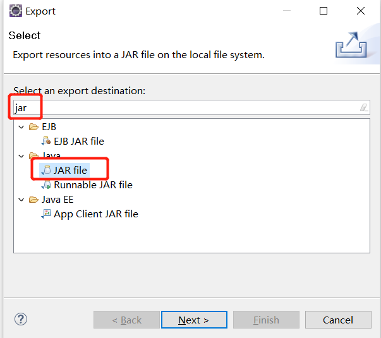381x338 pixels.
Task: Maximize the Export dialog window
Action: point(323,11)
